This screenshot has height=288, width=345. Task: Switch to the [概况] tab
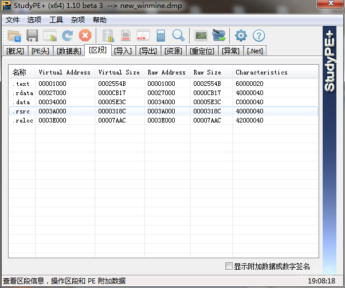(15, 51)
